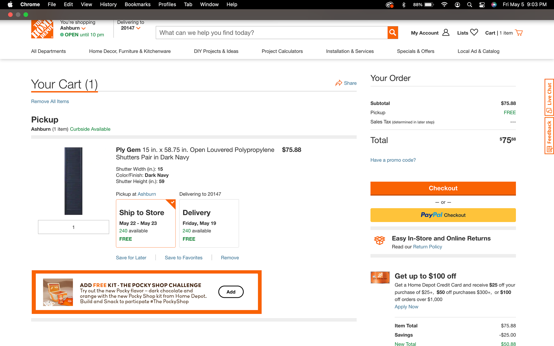Image resolution: width=554 pixels, height=346 pixels.
Task: Open Specials & Offers menu
Action: coord(415,51)
